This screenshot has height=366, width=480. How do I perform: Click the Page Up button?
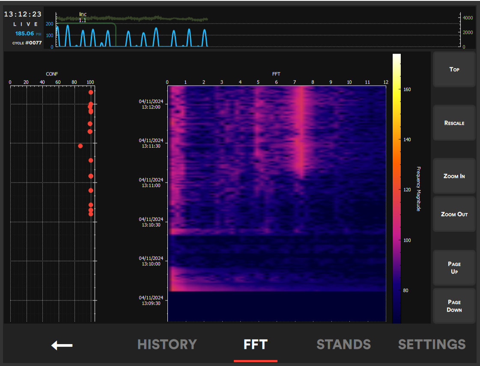coord(454,268)
